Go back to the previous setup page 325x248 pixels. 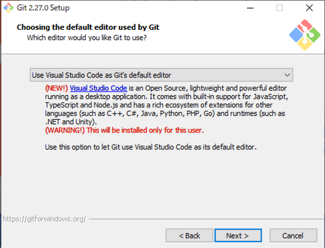coord(189,236)
